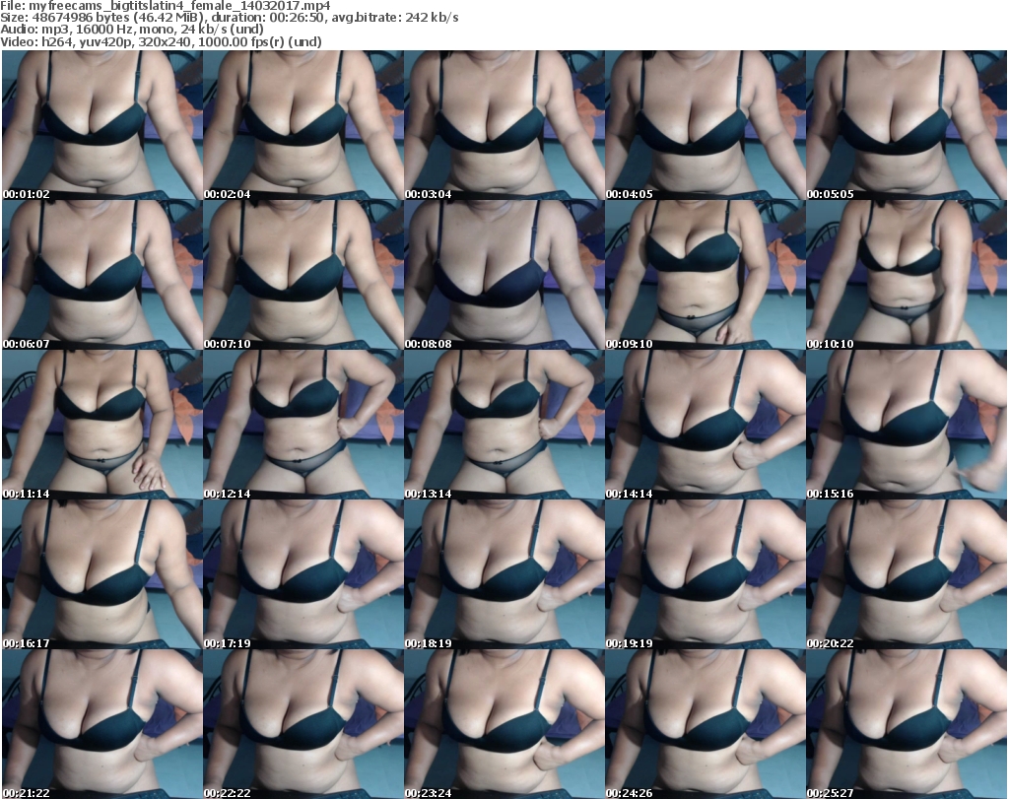Select the 00:22:22 frame
The height and width of the screenshot is (799, 1009).
(x=303, y=724)
